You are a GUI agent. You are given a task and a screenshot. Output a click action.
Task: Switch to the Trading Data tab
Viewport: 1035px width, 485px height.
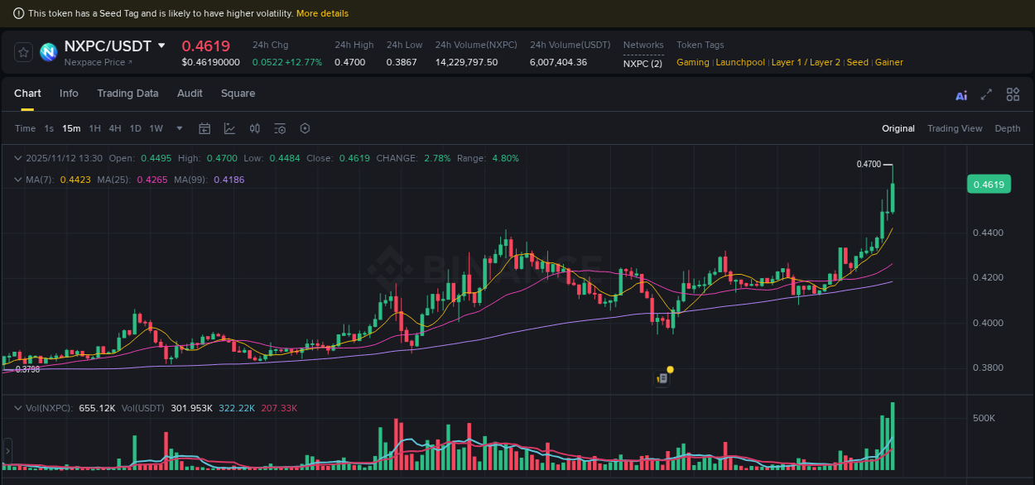coord(128,94)
